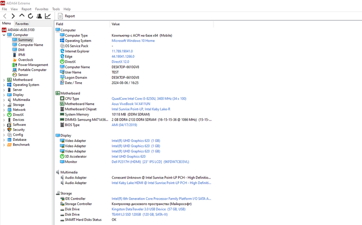Expand the Storage tree node
The image size is (362, 225).
(x=4, y=105)
